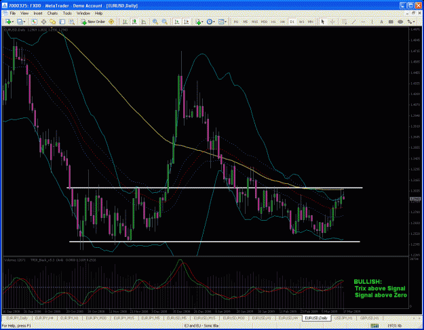424x330 pixels.
Task: Select the MN monthly timeframe
Action: click(311, 22)
